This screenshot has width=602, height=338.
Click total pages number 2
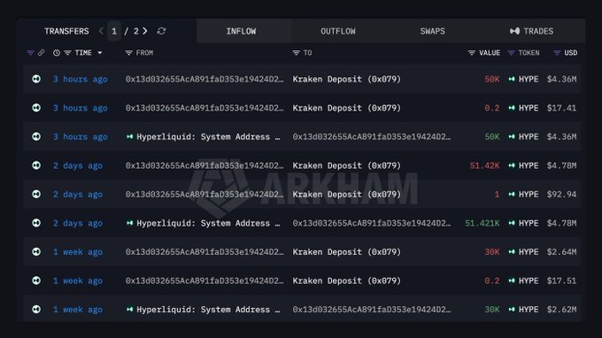coord(136,31)
